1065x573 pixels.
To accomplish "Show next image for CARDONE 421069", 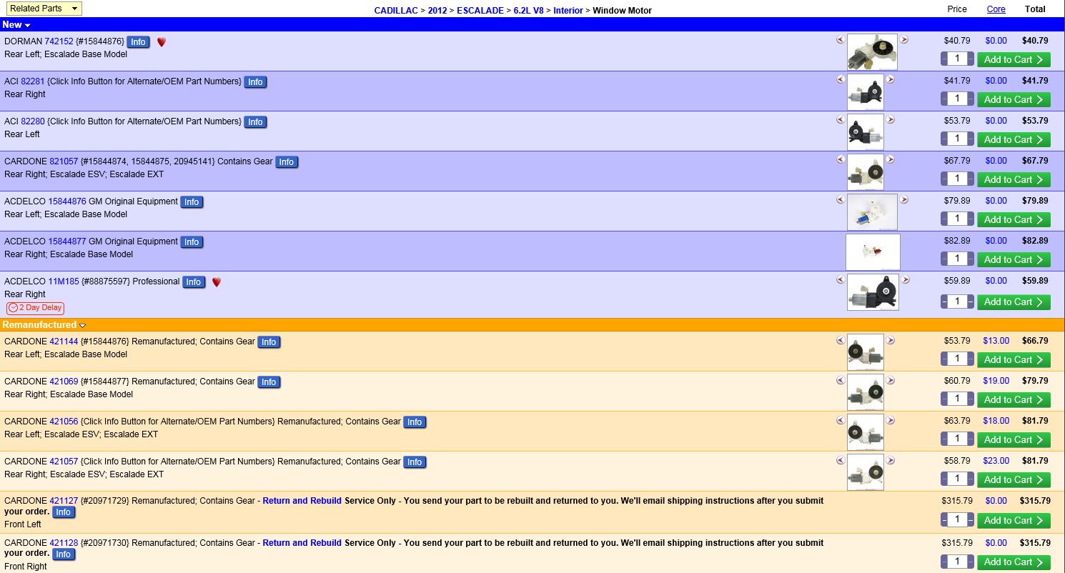I will tap(891, 380).
